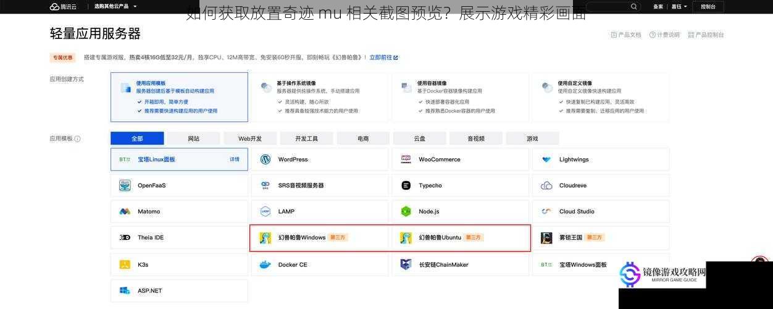Open 计费说明 link
This screenshot has width=773, height=309.
[664, 35]
